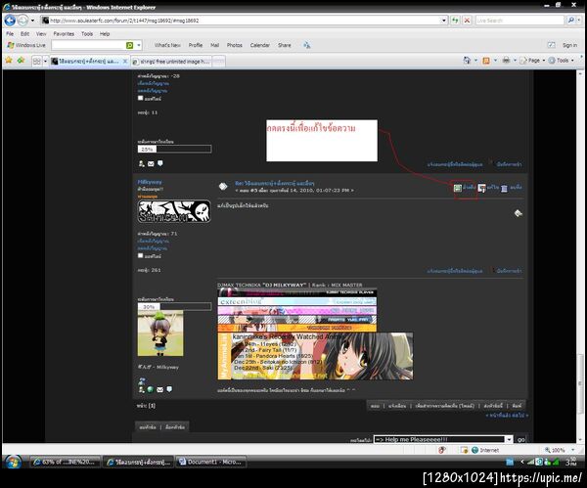Open the File menu

click(x=10, y=33)
